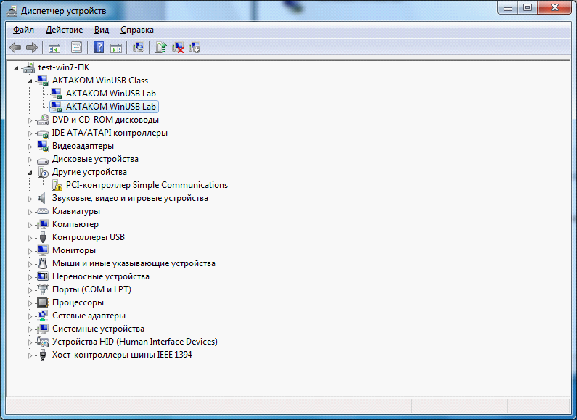Screen dimensions: 577x420
Task: Expand DVD и CD-ROM дисководы
Action: (x=30, y=120)
